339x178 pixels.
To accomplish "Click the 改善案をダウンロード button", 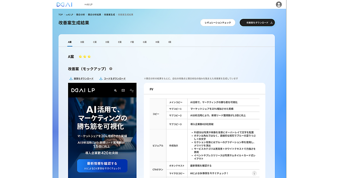I will [x=257, y=23].
